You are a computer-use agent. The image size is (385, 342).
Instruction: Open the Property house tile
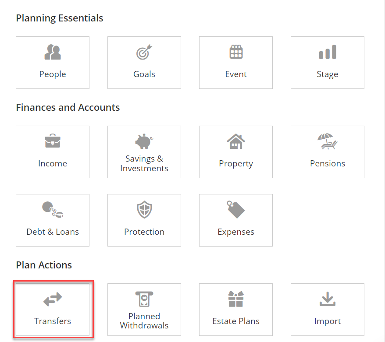[x=236, y=152]
